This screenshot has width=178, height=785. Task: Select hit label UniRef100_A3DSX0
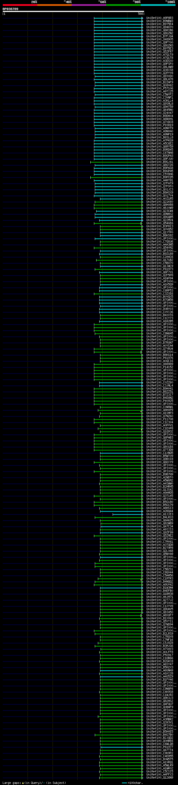click(159, 61)
